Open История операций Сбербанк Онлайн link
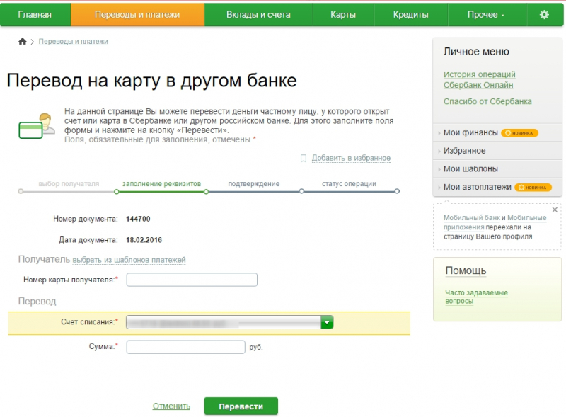The image size is (566, 417). tap(480, 79)
